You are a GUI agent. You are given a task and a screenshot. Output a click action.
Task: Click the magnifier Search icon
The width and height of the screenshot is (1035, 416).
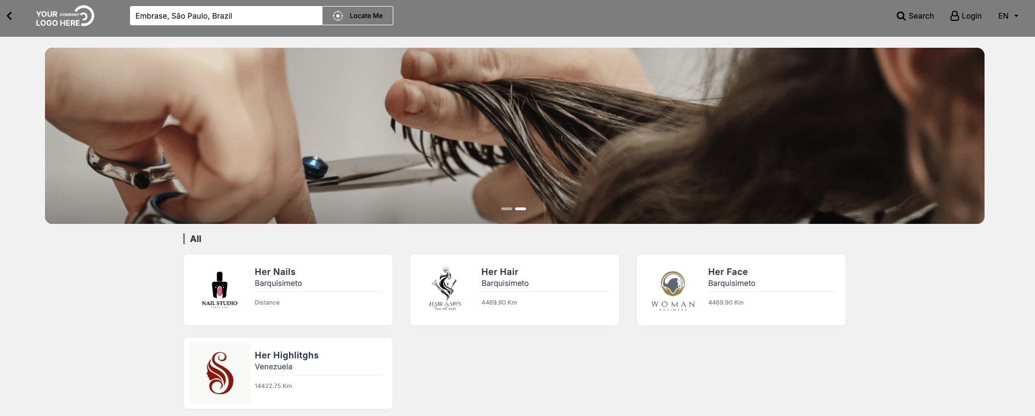[x=901, y=16]
